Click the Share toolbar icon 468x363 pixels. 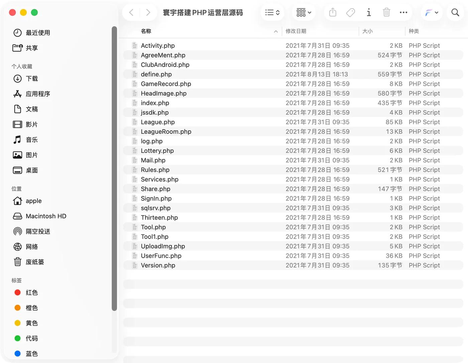333,13
